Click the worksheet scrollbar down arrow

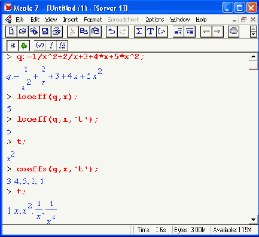[253, 220]
